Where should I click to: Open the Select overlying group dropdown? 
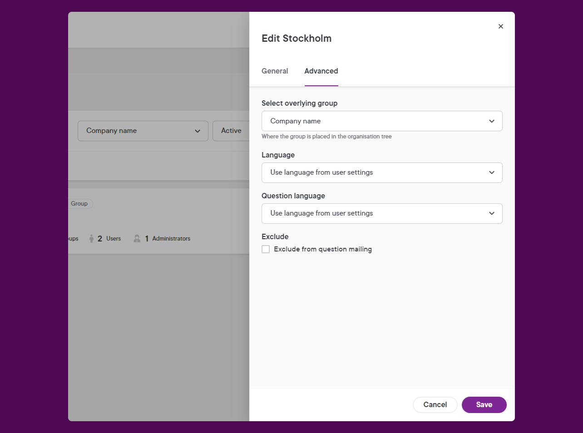[x=381, y=121]
